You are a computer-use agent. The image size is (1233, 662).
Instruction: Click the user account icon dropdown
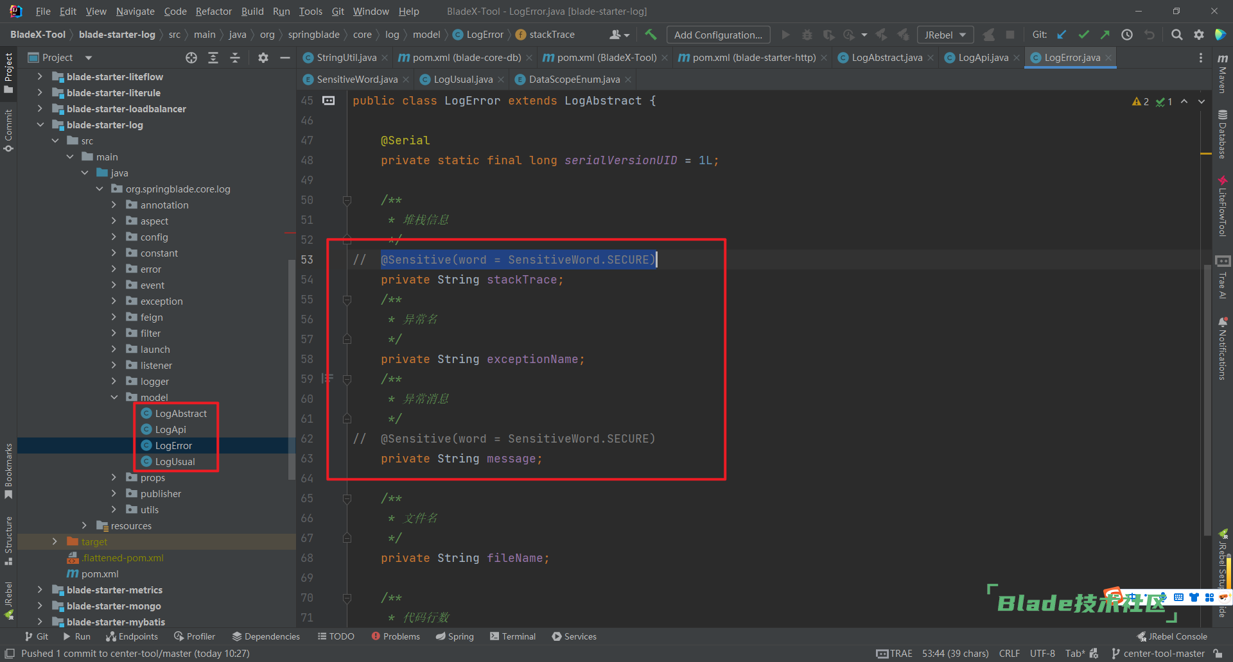(x=619, y=35)
